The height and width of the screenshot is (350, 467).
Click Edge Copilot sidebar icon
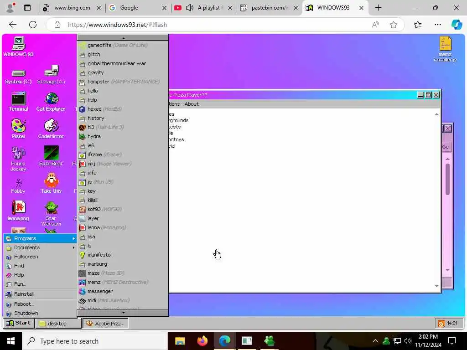(457, 25)
